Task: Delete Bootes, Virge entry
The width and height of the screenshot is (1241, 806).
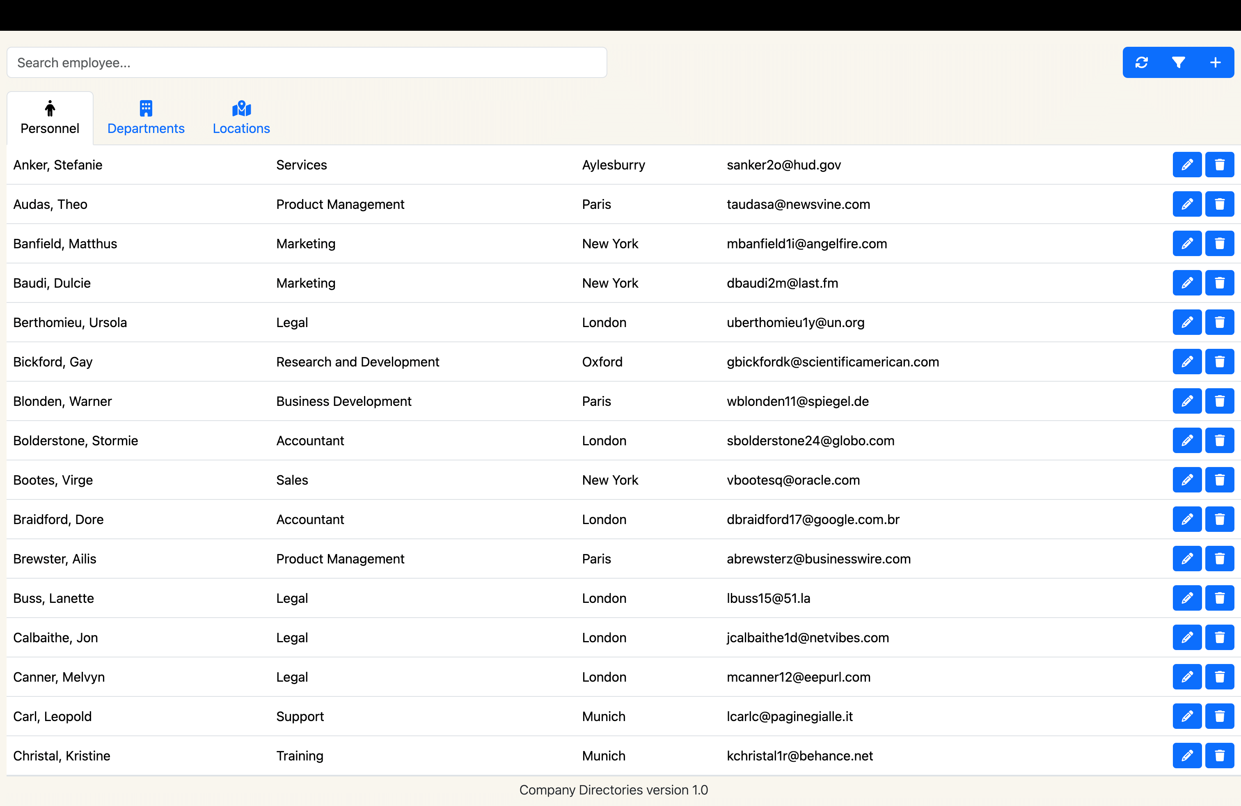Action: pyautogui.click(x=1219, y=480)
